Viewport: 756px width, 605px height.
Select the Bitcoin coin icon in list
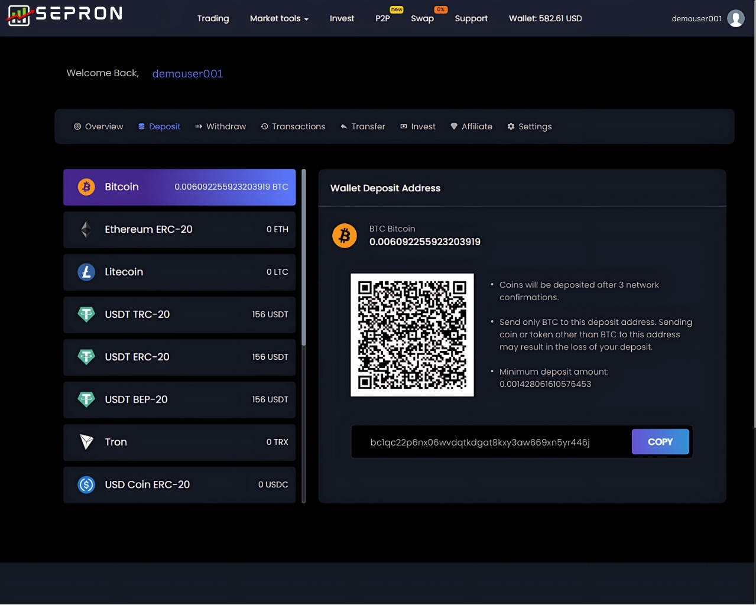[x=86, y=187]
